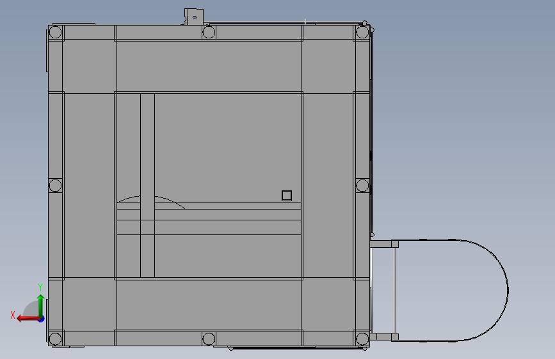
Task: Select the circular hole at the model's top-right corner
Action: point(362,32)
